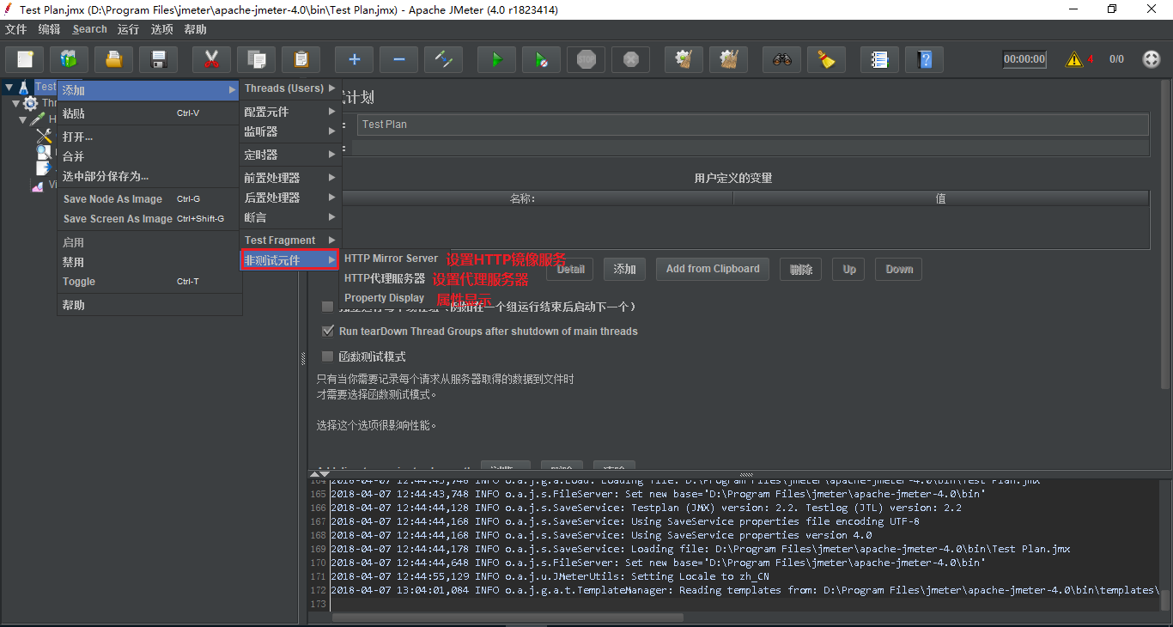Click 帮助 entry in context menu
Screen dimensions: 1173x627
(x=149, y=305)
